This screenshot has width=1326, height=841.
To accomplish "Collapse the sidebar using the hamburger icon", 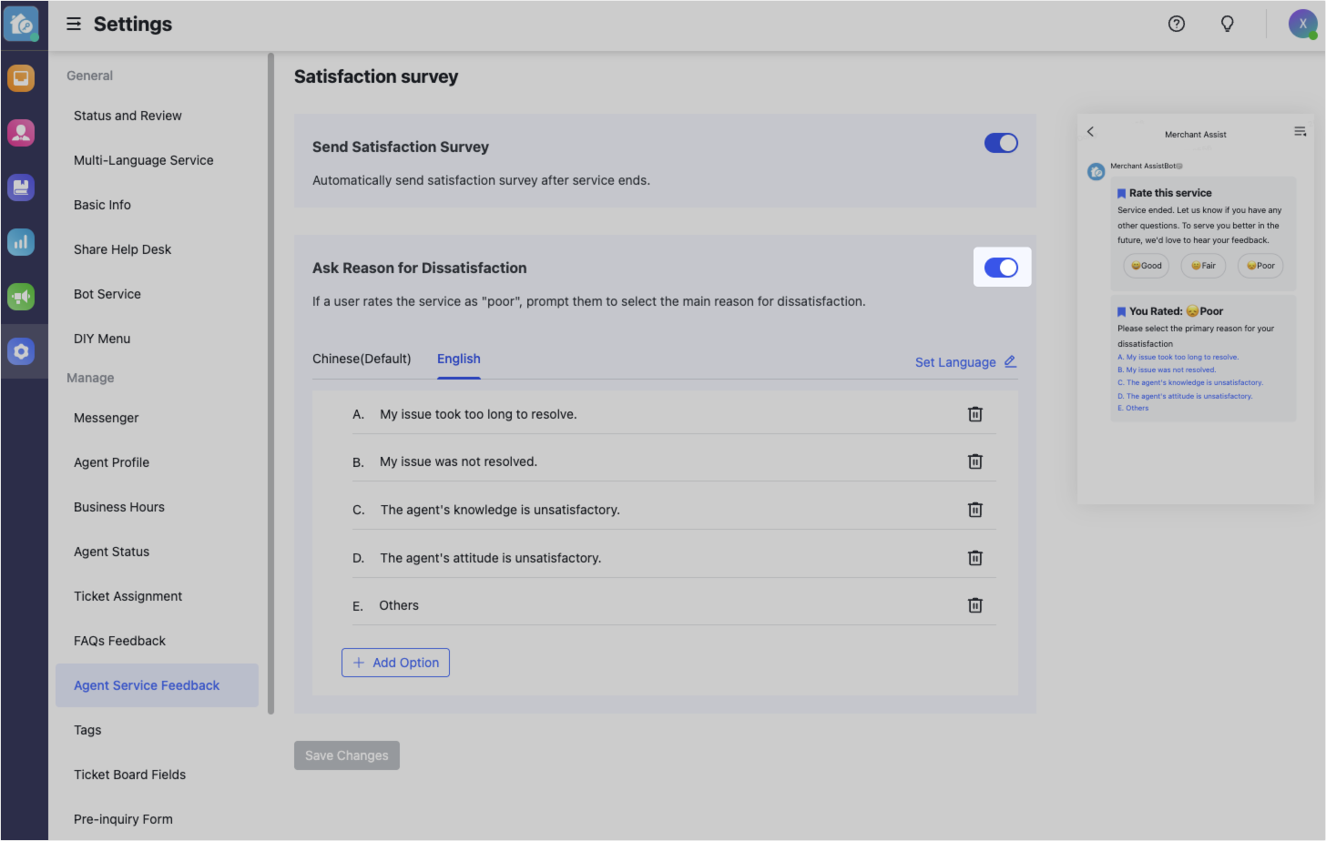I will pos(73,25).
